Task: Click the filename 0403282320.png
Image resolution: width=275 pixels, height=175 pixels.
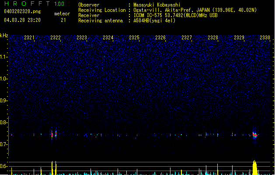Action: (22, 11)
